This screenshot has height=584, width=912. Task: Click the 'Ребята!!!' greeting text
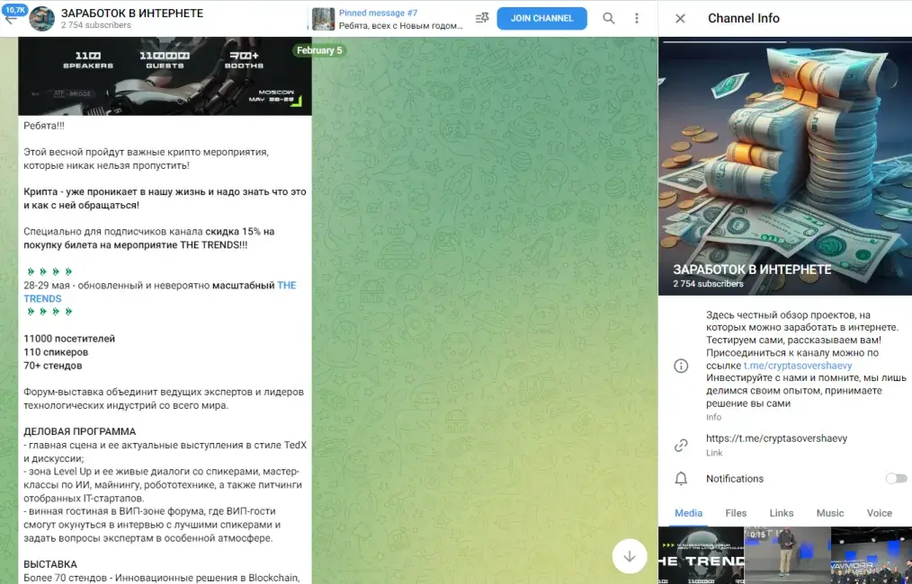pos(44,126)
